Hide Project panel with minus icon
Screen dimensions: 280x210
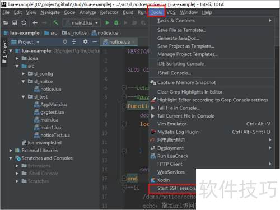tap(95, 41)
